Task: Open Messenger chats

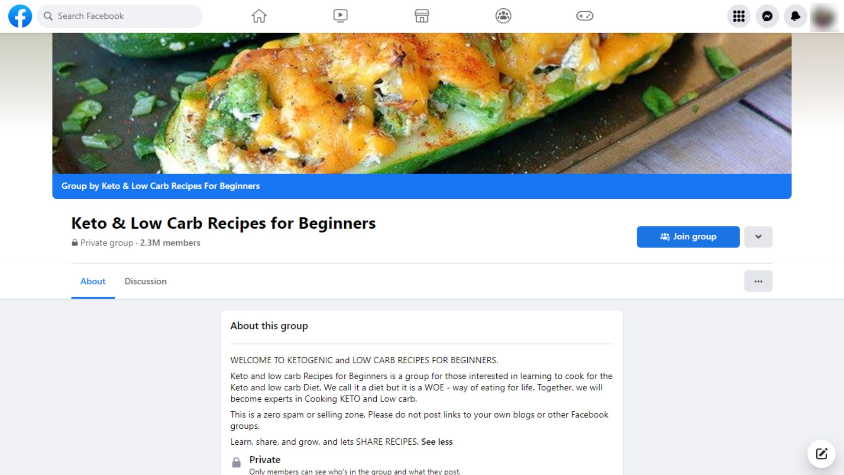Action: point(767,16)
